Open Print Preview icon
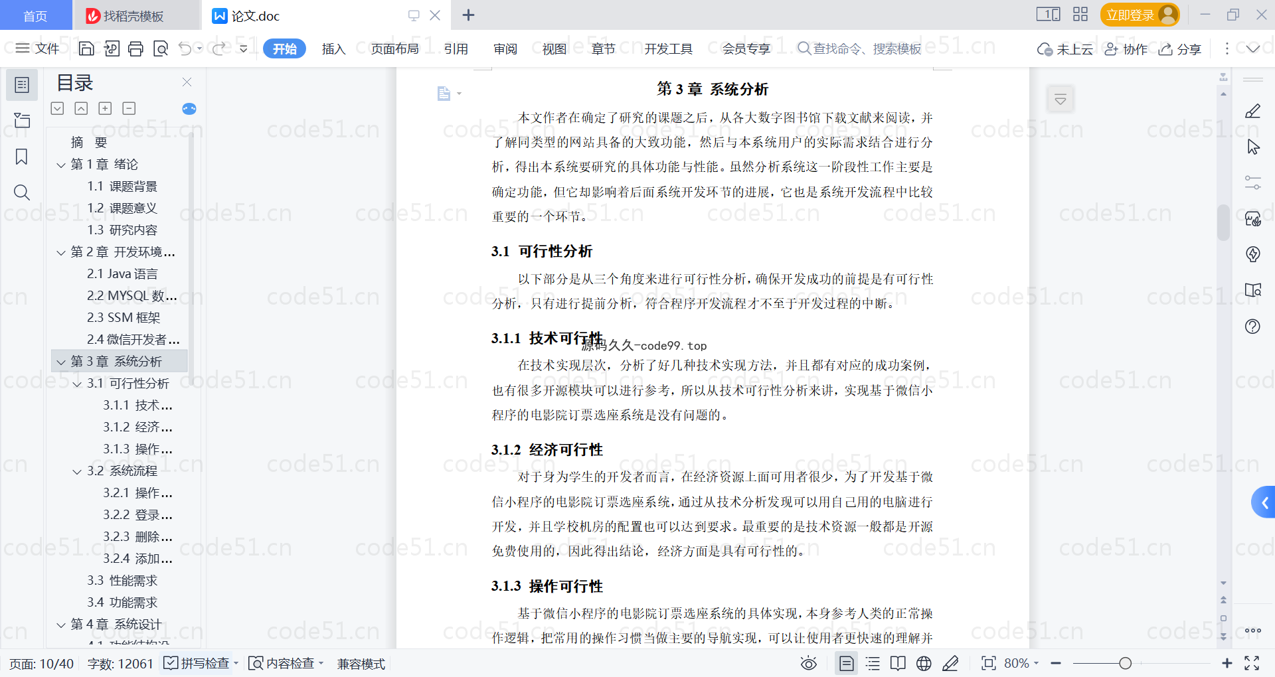 click(160, 48)
